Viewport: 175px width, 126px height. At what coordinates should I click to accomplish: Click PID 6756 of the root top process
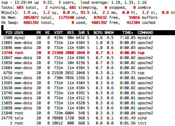(x=8, y=73)
